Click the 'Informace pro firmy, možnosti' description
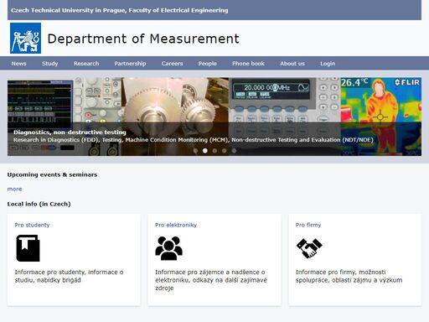Viewport: 429px width, 322px height. coord(349,276)
